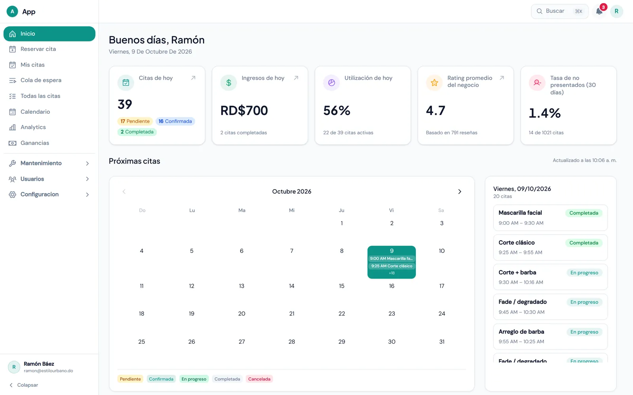Open the Arreglo de barba appointment
633x395 pixels.
click(x=550, y=337)
